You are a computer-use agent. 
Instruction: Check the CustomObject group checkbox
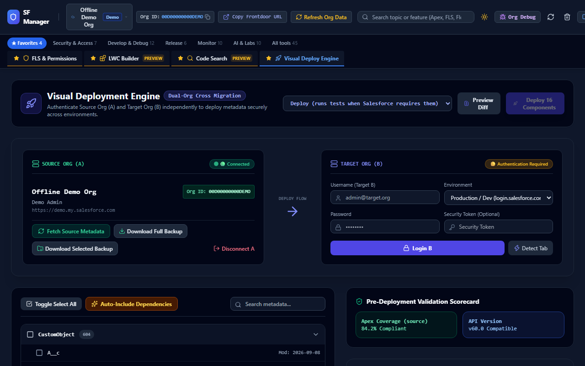point(30,334)
